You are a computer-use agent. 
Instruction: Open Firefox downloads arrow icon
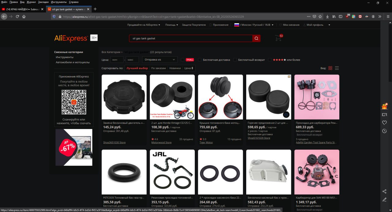point(328,17)
